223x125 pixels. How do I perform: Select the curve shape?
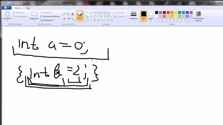click(x=91, y=13)
